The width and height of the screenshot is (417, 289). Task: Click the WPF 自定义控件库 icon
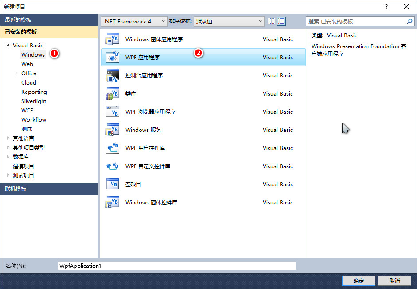[112, 166]
